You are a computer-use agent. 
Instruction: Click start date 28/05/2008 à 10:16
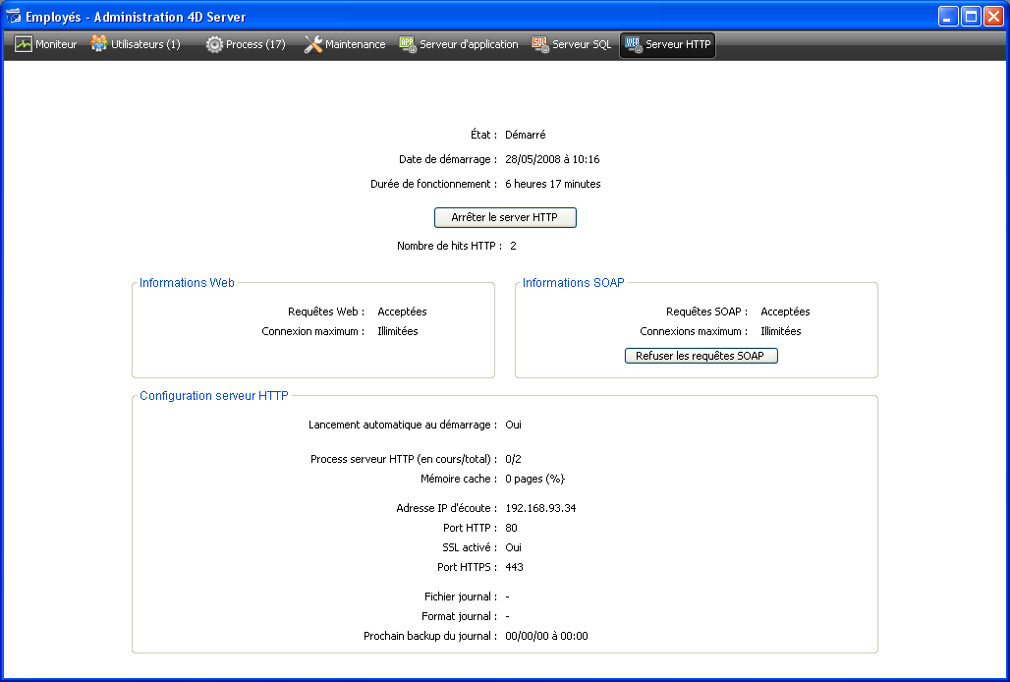click(x=552, y=159)
